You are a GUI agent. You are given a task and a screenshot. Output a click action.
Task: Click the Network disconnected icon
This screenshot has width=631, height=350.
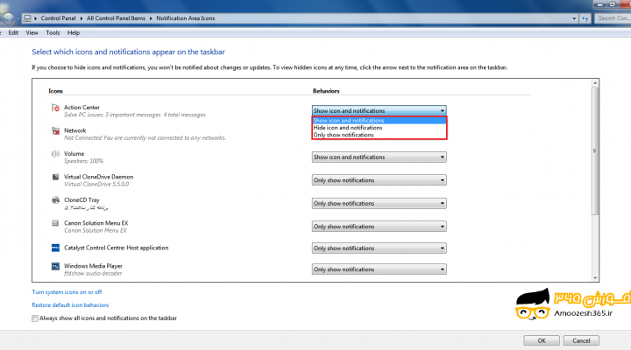[55, 130]
